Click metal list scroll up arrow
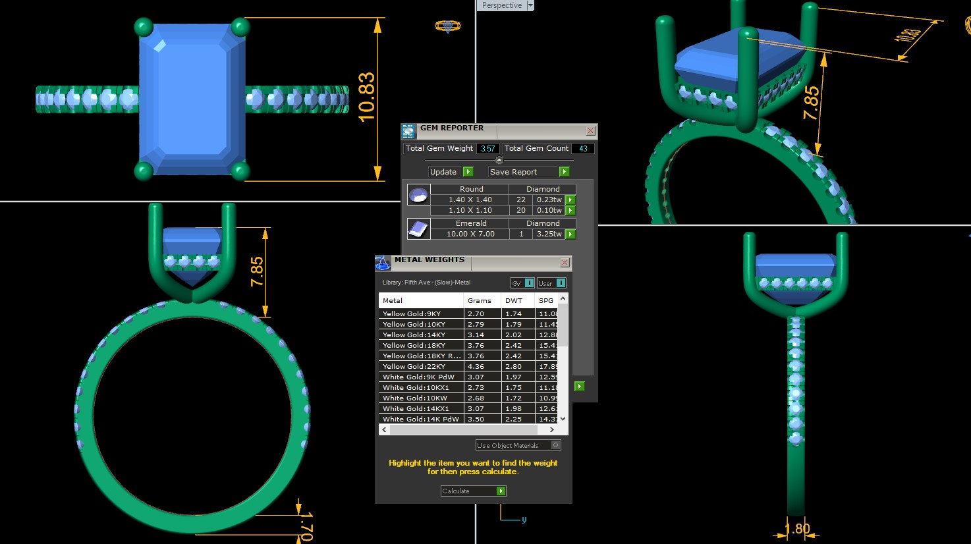The height and width of the screenshot is (544, 971). 563,298
